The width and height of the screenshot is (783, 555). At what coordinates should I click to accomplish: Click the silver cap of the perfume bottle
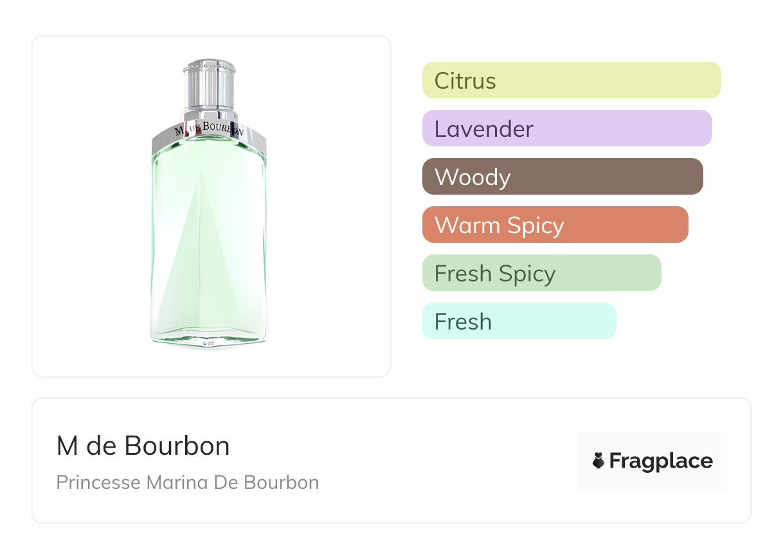pos(210,87)
